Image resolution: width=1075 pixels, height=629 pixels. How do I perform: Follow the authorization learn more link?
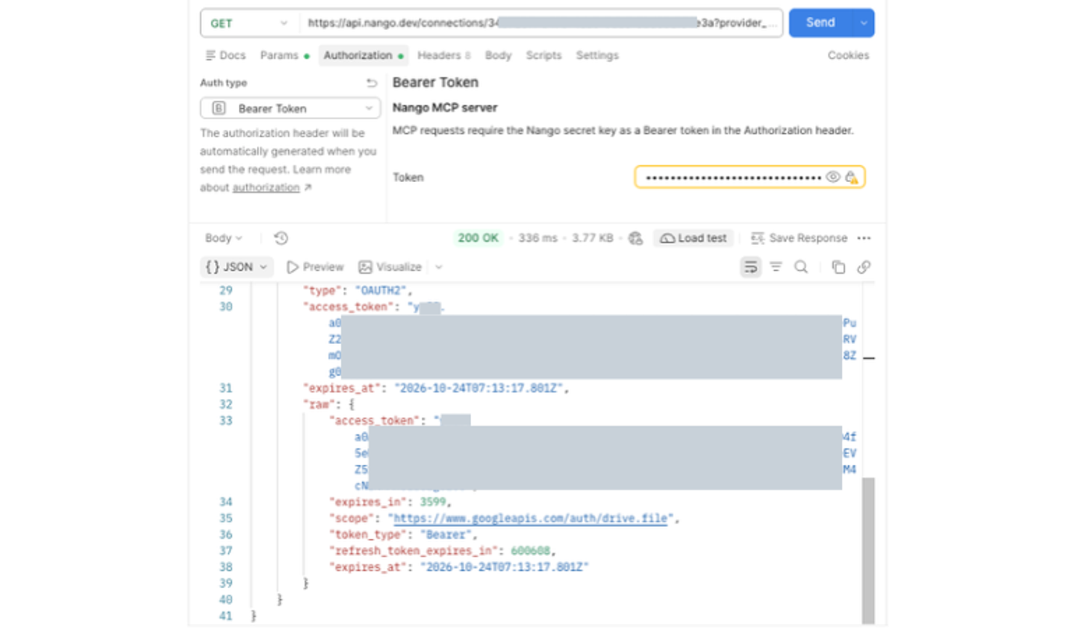(x=266, y=187)
